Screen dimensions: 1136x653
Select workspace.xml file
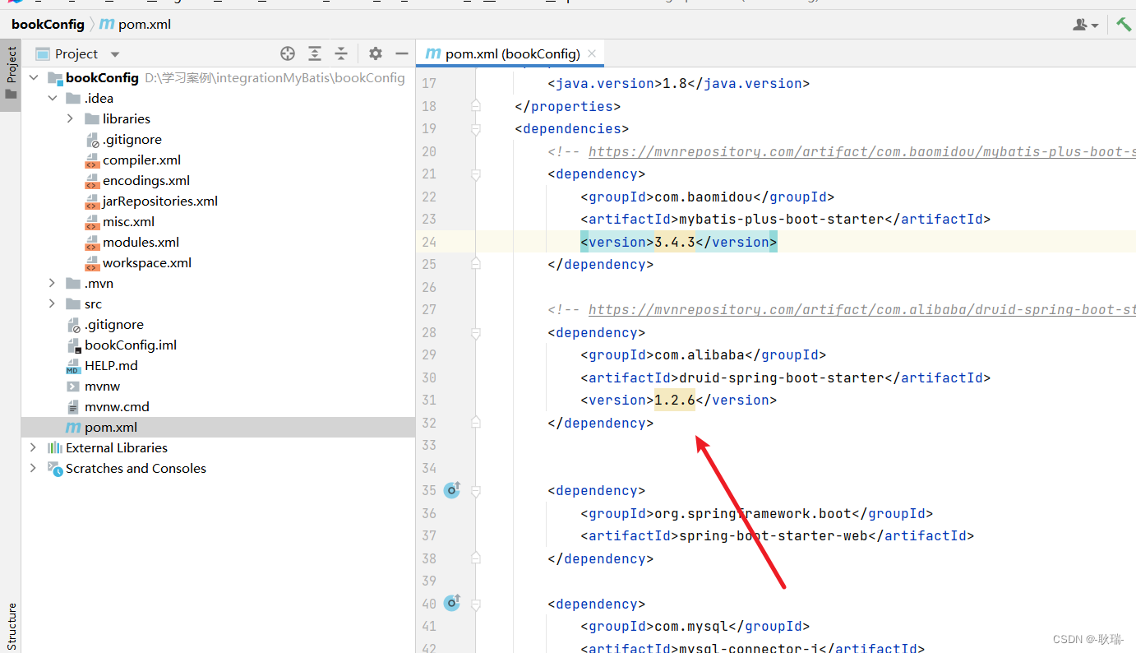coord(147,262)
